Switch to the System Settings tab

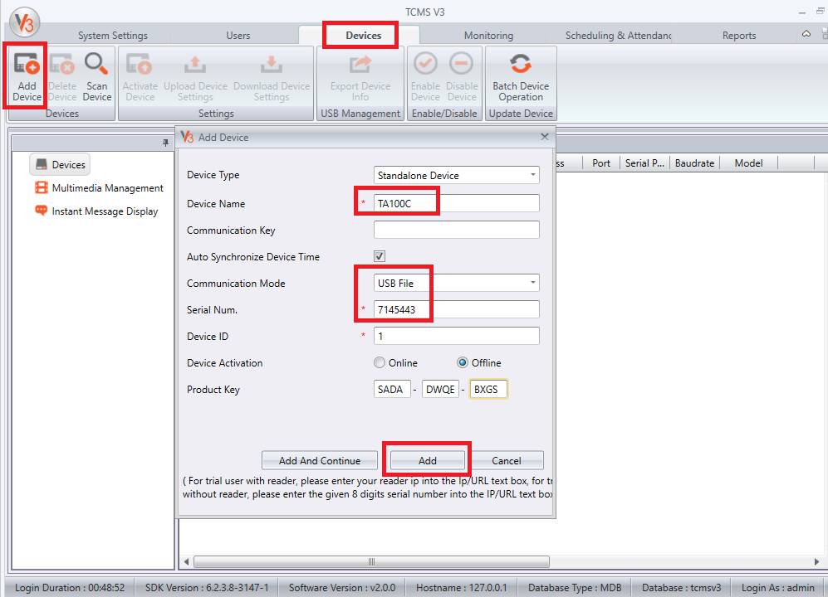click(112, 36)
